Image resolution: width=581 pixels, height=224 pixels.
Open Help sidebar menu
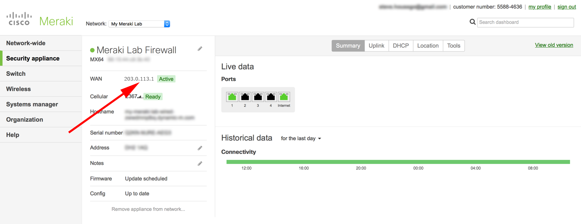(x=41, y=135)
